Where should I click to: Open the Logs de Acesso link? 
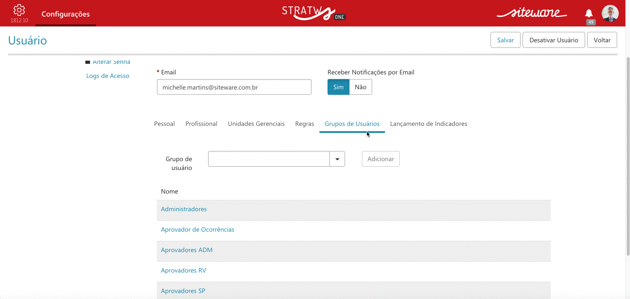coord(108,76)
